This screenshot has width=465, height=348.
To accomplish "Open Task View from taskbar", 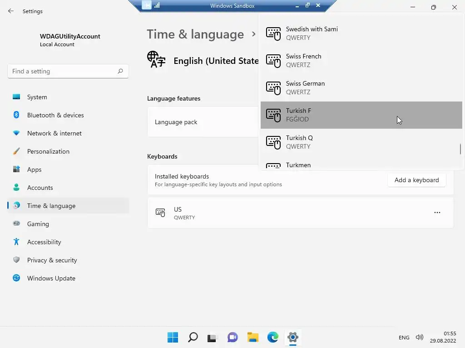I will (x=213, y=337).
